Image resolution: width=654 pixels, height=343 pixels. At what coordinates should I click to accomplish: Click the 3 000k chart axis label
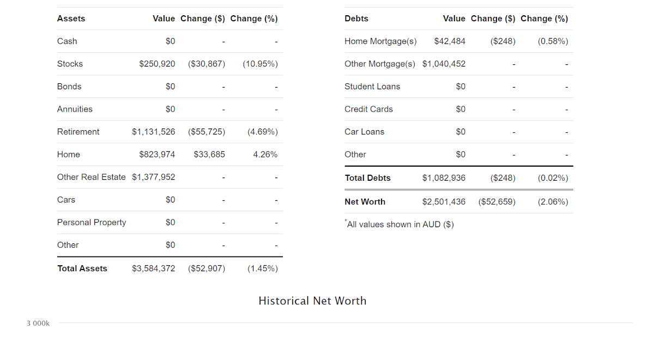pyautogui.click(x=38, y=323)
